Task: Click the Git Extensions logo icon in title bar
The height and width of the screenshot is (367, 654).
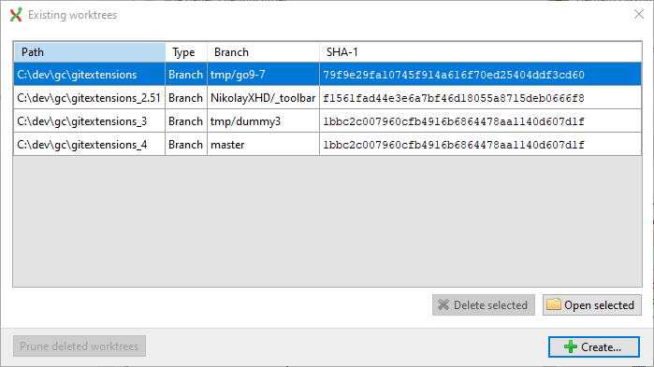Action: coord(16,15)
